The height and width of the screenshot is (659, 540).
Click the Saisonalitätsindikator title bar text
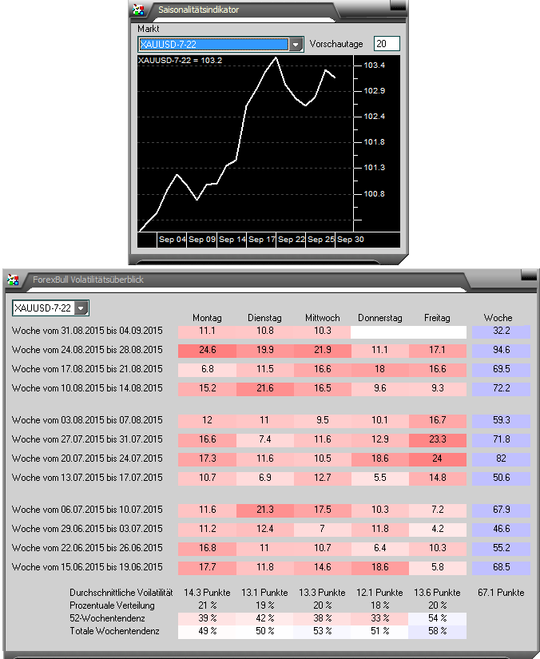198,10
